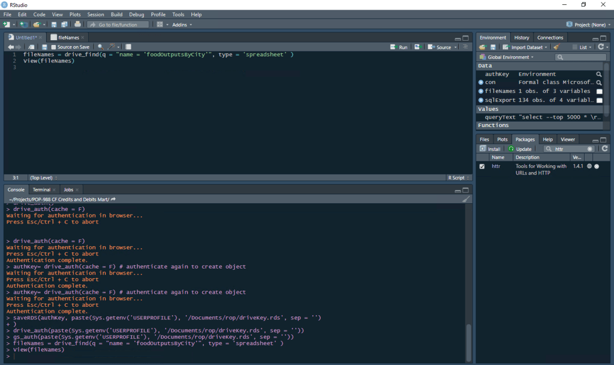Click the Install packages button

[490, 149]
